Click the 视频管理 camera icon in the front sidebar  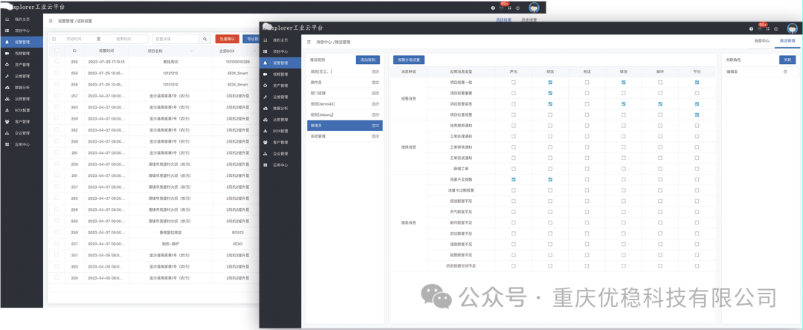pos(266,74)
